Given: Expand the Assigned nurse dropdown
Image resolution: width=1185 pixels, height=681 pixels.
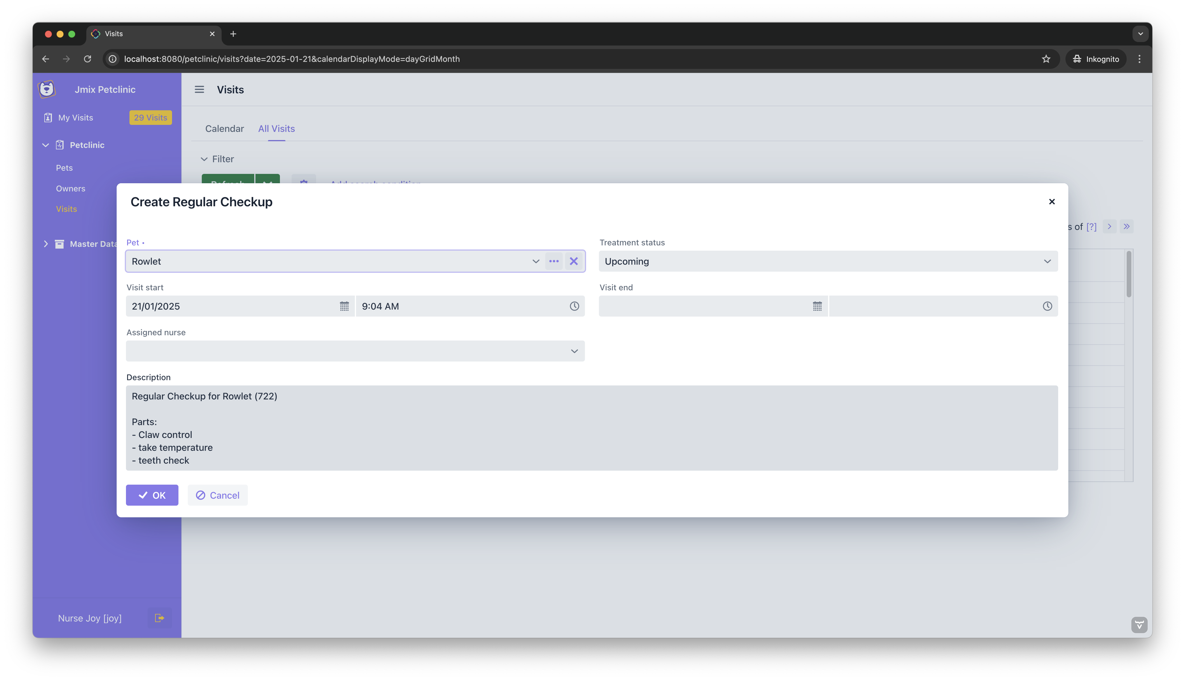Looking at the screenshot, I should (574, 351).
